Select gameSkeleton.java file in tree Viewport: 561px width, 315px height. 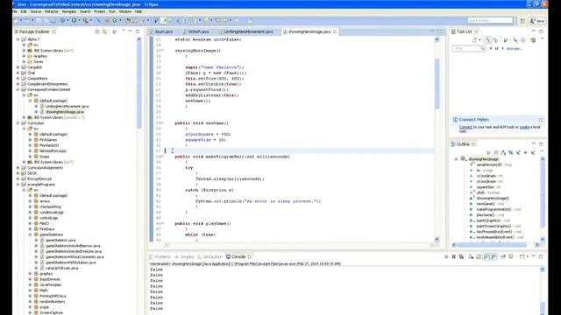[x=60, y=241]
